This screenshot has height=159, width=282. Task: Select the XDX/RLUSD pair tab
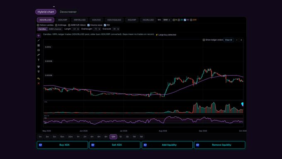46,20
